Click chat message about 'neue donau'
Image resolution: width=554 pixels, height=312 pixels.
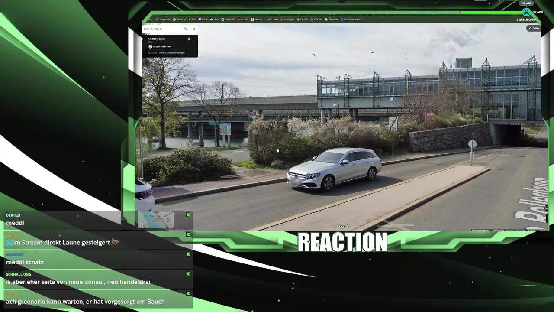(78, 282)
